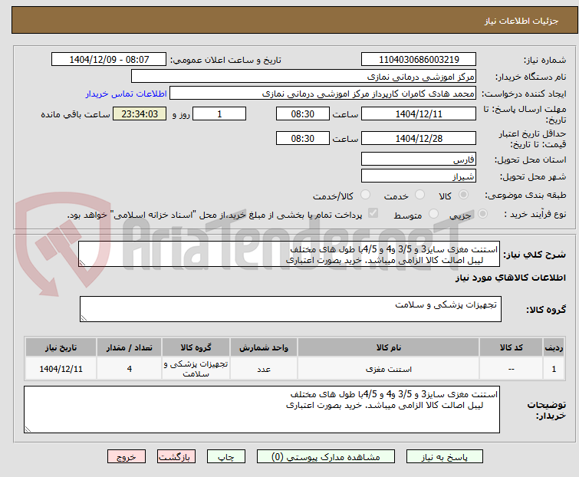Click the buyer name field مرکز اموزشی درمانی نمازی
The width and height of the screenshot is (579, 477).
[304, 77]
